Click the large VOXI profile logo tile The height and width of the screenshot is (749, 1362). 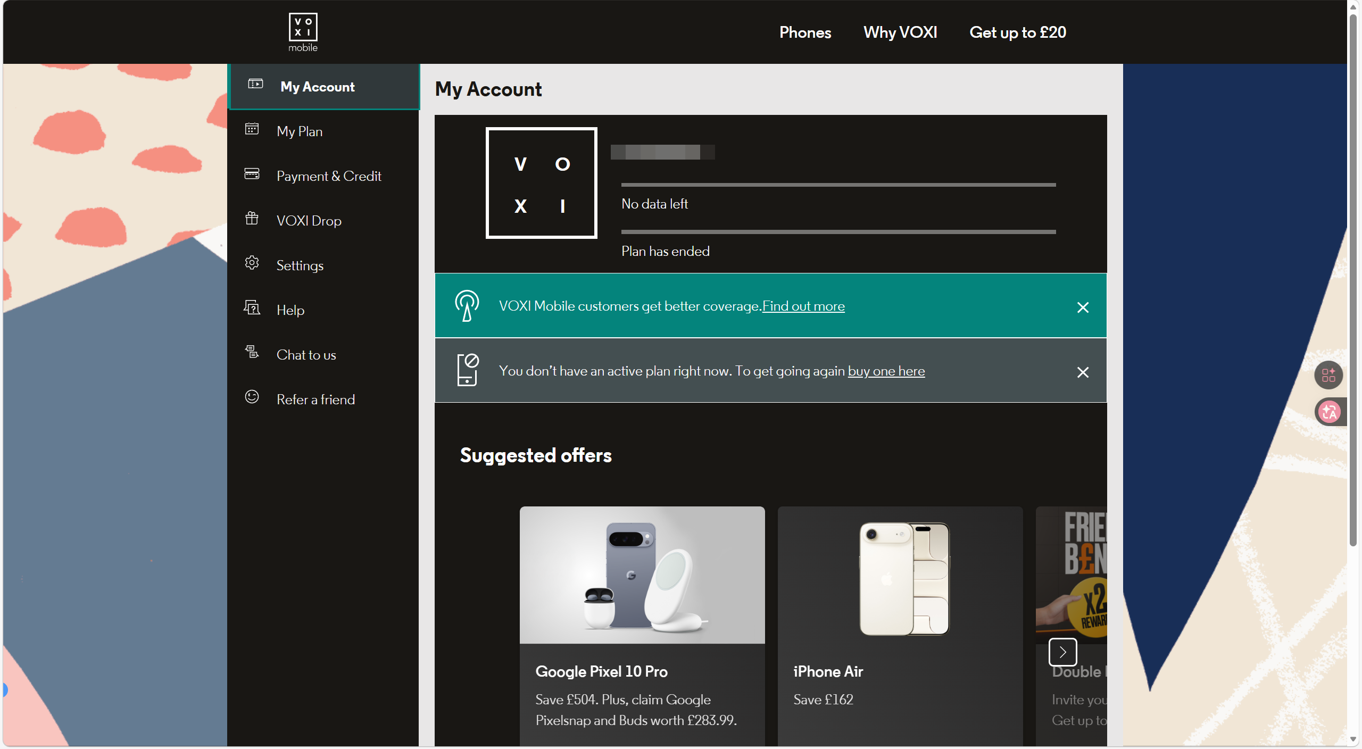pos(541,183)
